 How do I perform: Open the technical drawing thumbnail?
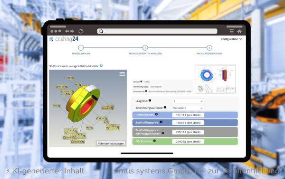216,79
